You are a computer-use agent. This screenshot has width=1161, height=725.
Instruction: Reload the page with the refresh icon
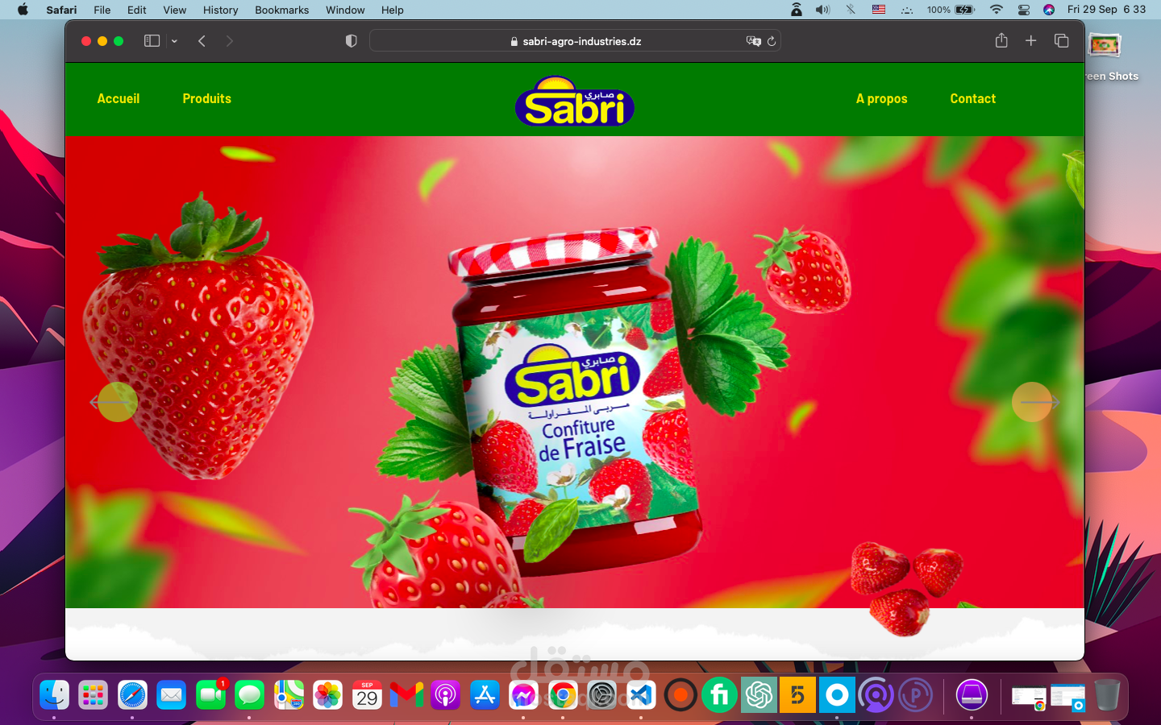(x=772, y=41)
